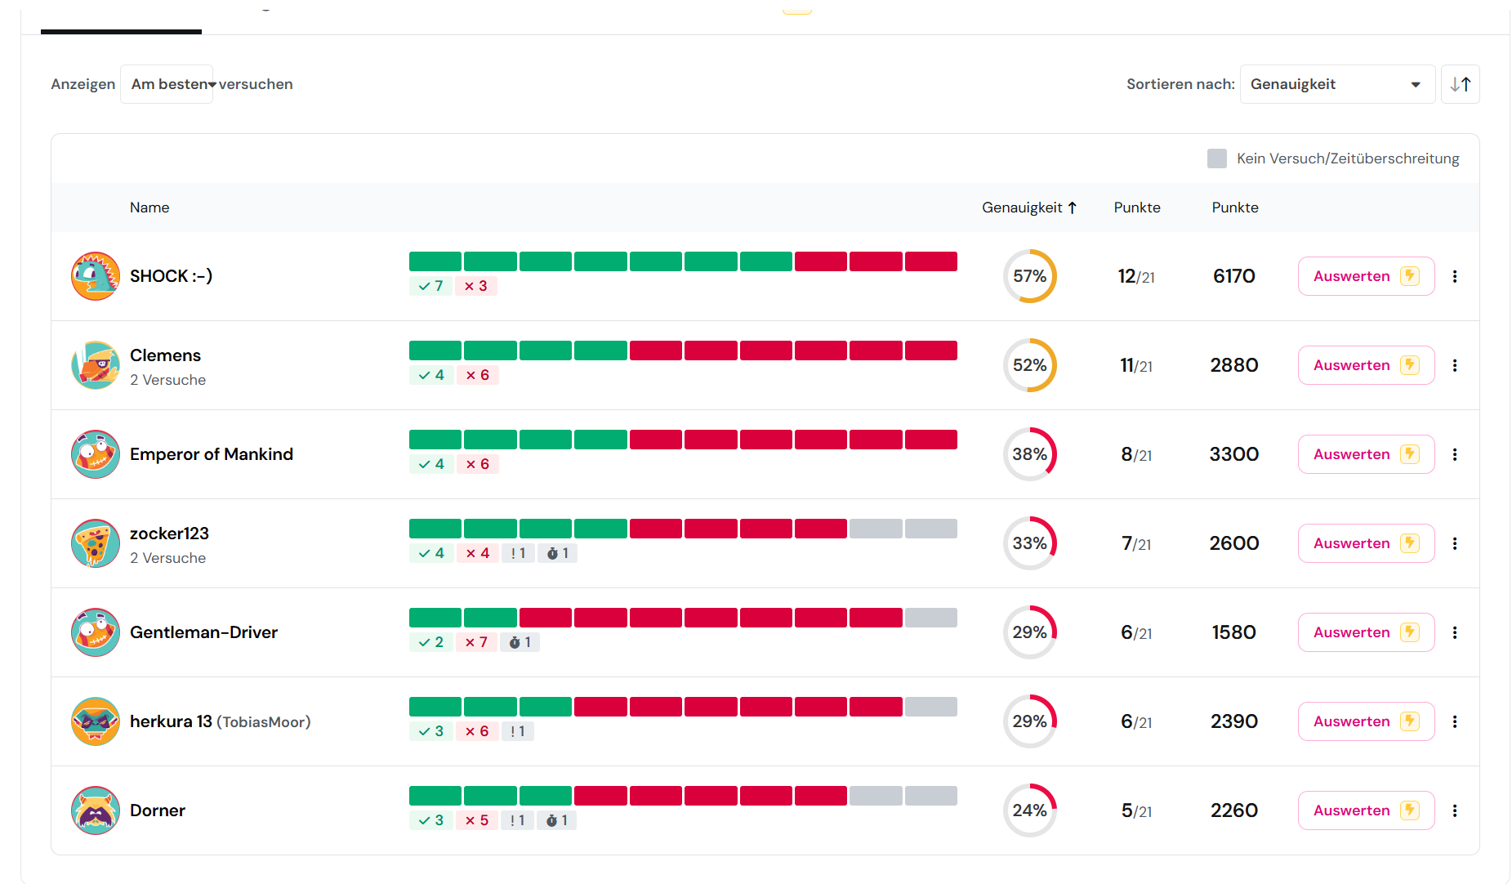Viewport: 1512px width, 884px height.
Task: Click the Name column header
Action: [149, 208]
